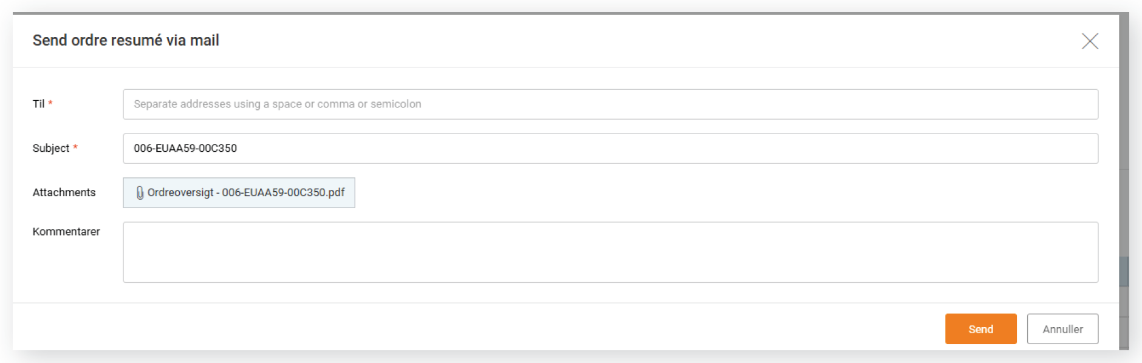
Task: Close the mail dialog with the X
Action: coord(1090,41)
